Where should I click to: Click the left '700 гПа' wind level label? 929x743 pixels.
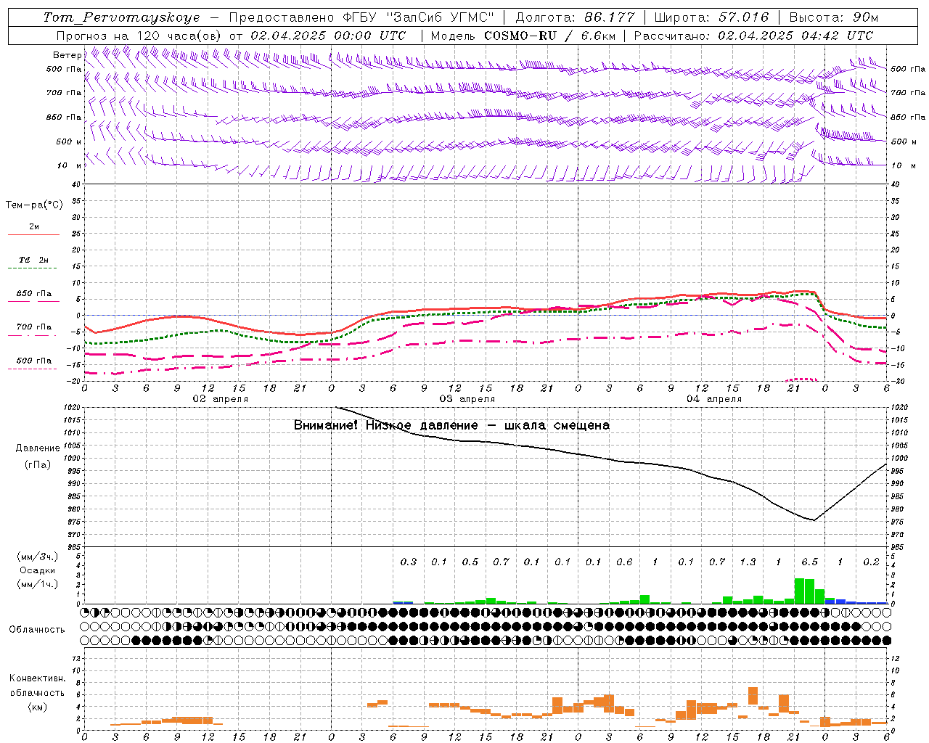(x=64, y=93)
